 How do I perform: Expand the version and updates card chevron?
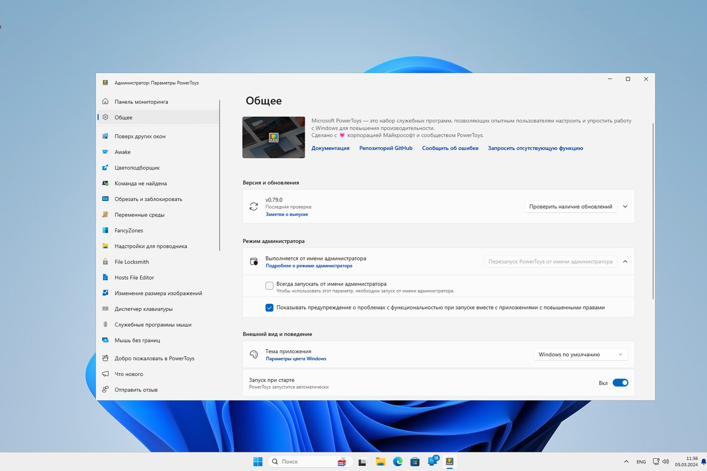tap(625, 206)
